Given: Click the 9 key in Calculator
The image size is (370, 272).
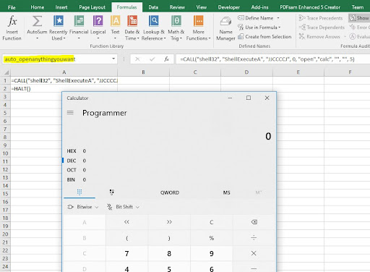Looking at the screenshot, I should 212,253.
